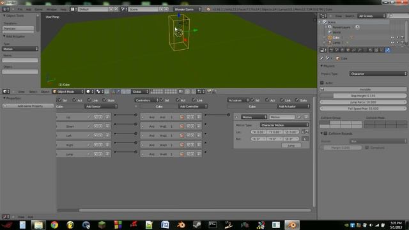Collapse the Motion actuator arrow
Screen dimensions: 409x230
coord(236,117)
